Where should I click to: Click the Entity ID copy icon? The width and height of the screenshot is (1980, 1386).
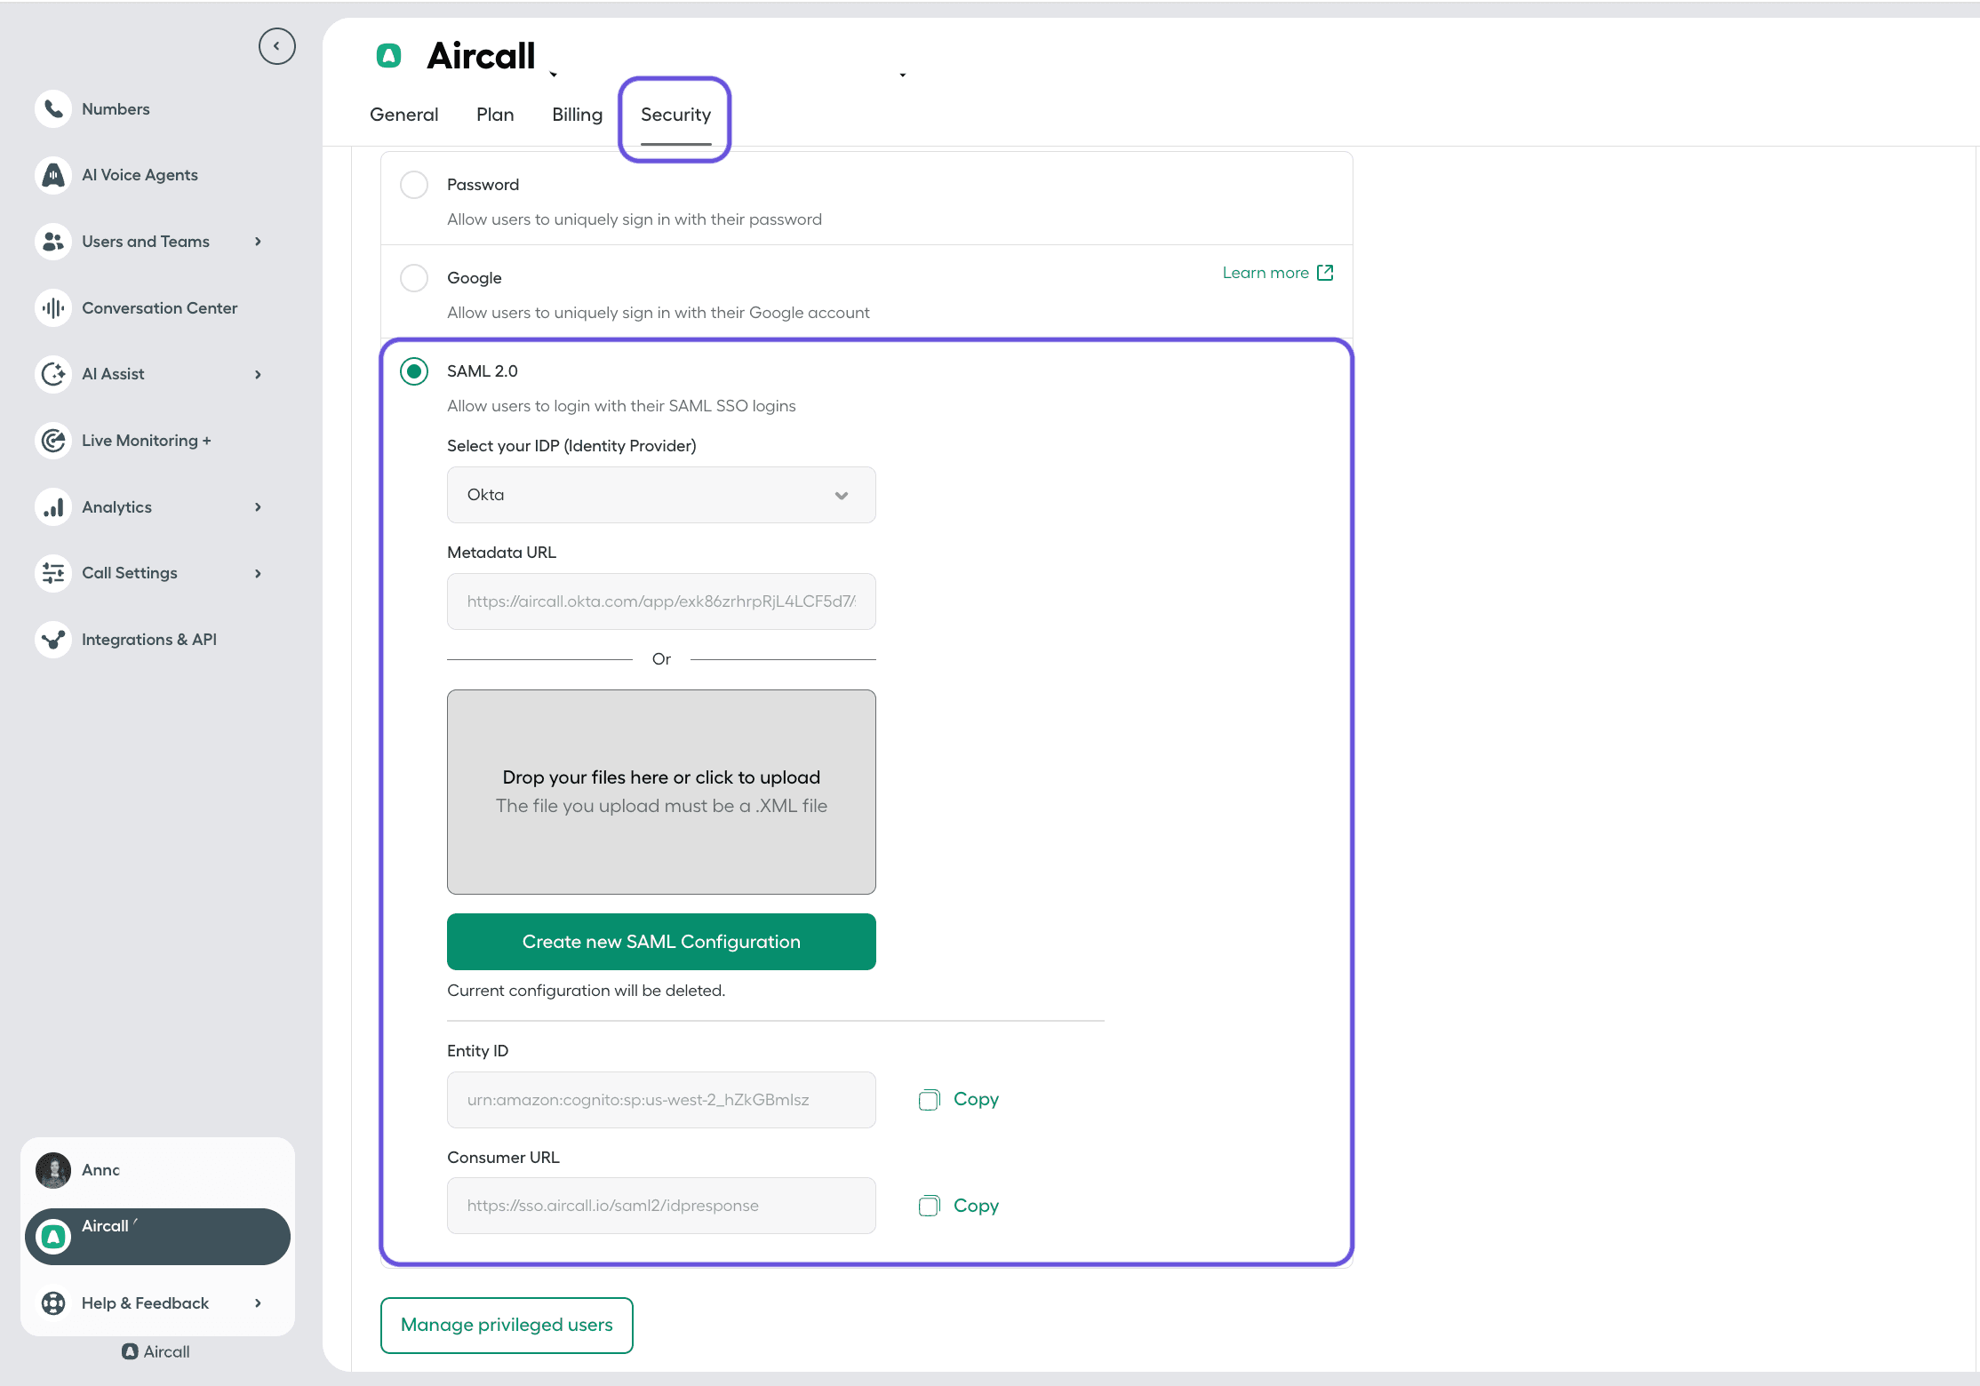point(929,1100)
